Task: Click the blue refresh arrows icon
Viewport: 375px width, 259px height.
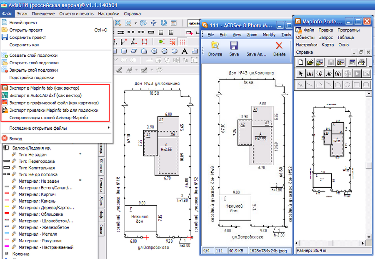Action: click(x=164, y=23)
